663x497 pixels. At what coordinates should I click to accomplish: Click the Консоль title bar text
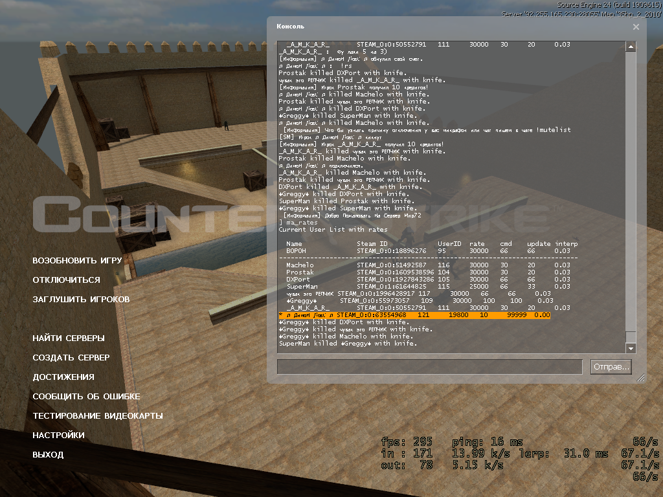pos(290,26)
